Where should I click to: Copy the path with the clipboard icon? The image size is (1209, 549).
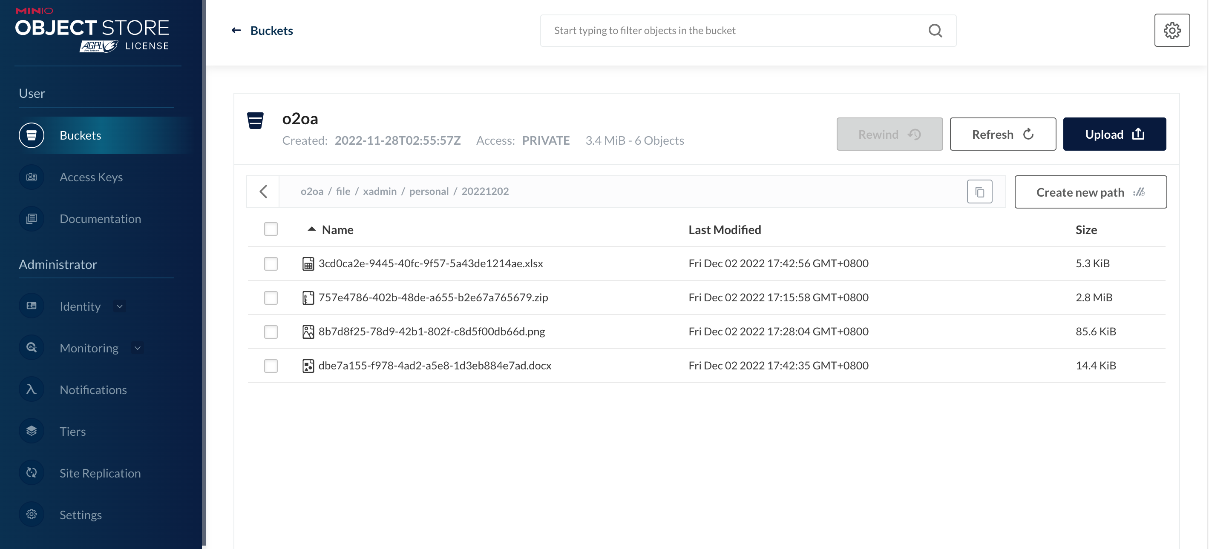(x=979, y=192)
